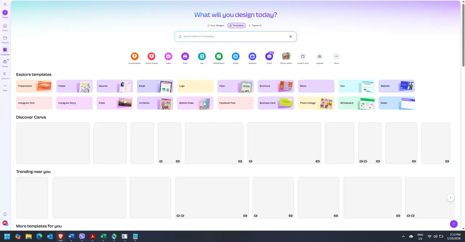The height and width of the screenshot is (242, 465).
Task: Open the Whiteboard template card
Action: tap(356, 103)
